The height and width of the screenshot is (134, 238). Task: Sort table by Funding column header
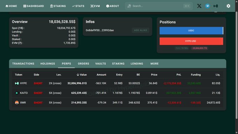click(196, 75)
